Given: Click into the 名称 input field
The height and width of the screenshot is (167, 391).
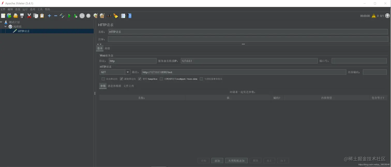Looking at the screenshot, I should tap(248, 32).
